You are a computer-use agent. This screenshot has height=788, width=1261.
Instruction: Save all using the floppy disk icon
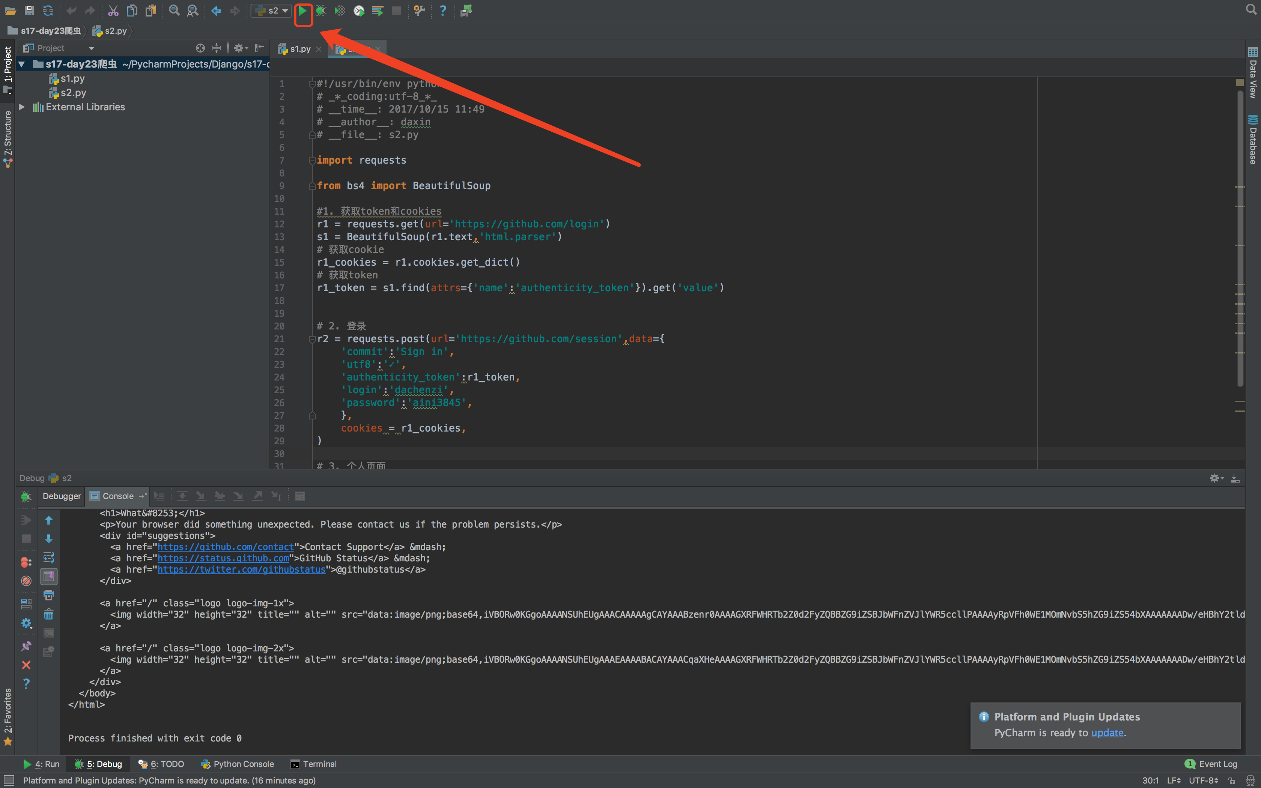point(29,11)
